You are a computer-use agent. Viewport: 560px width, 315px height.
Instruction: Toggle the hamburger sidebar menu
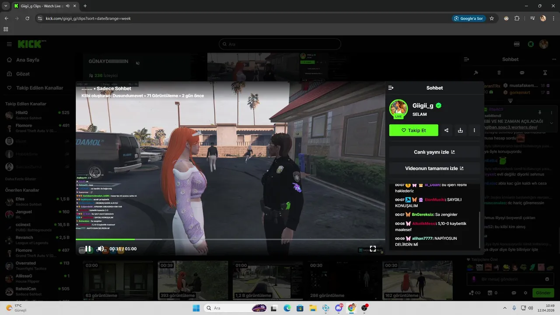coord(9,44)
